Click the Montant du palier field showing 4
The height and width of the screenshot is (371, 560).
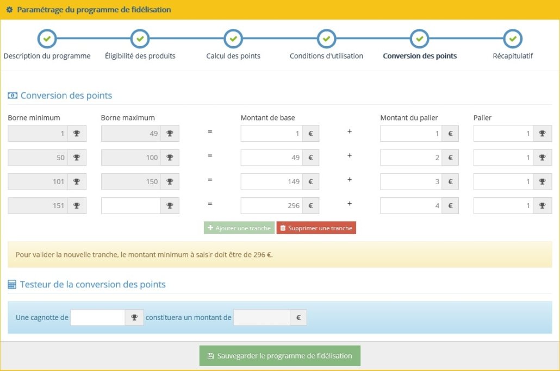pyautogui.click(x=410, y=205)
